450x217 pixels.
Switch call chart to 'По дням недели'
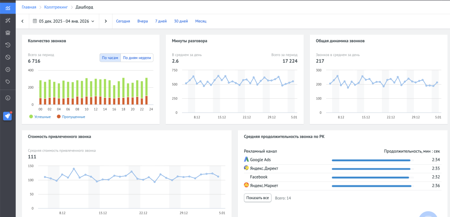click(x=137, y=58)
